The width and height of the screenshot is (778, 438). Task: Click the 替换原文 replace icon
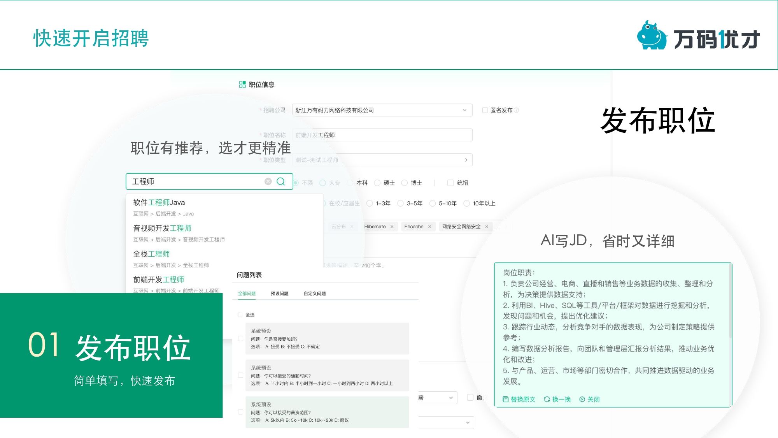[505, 399]
